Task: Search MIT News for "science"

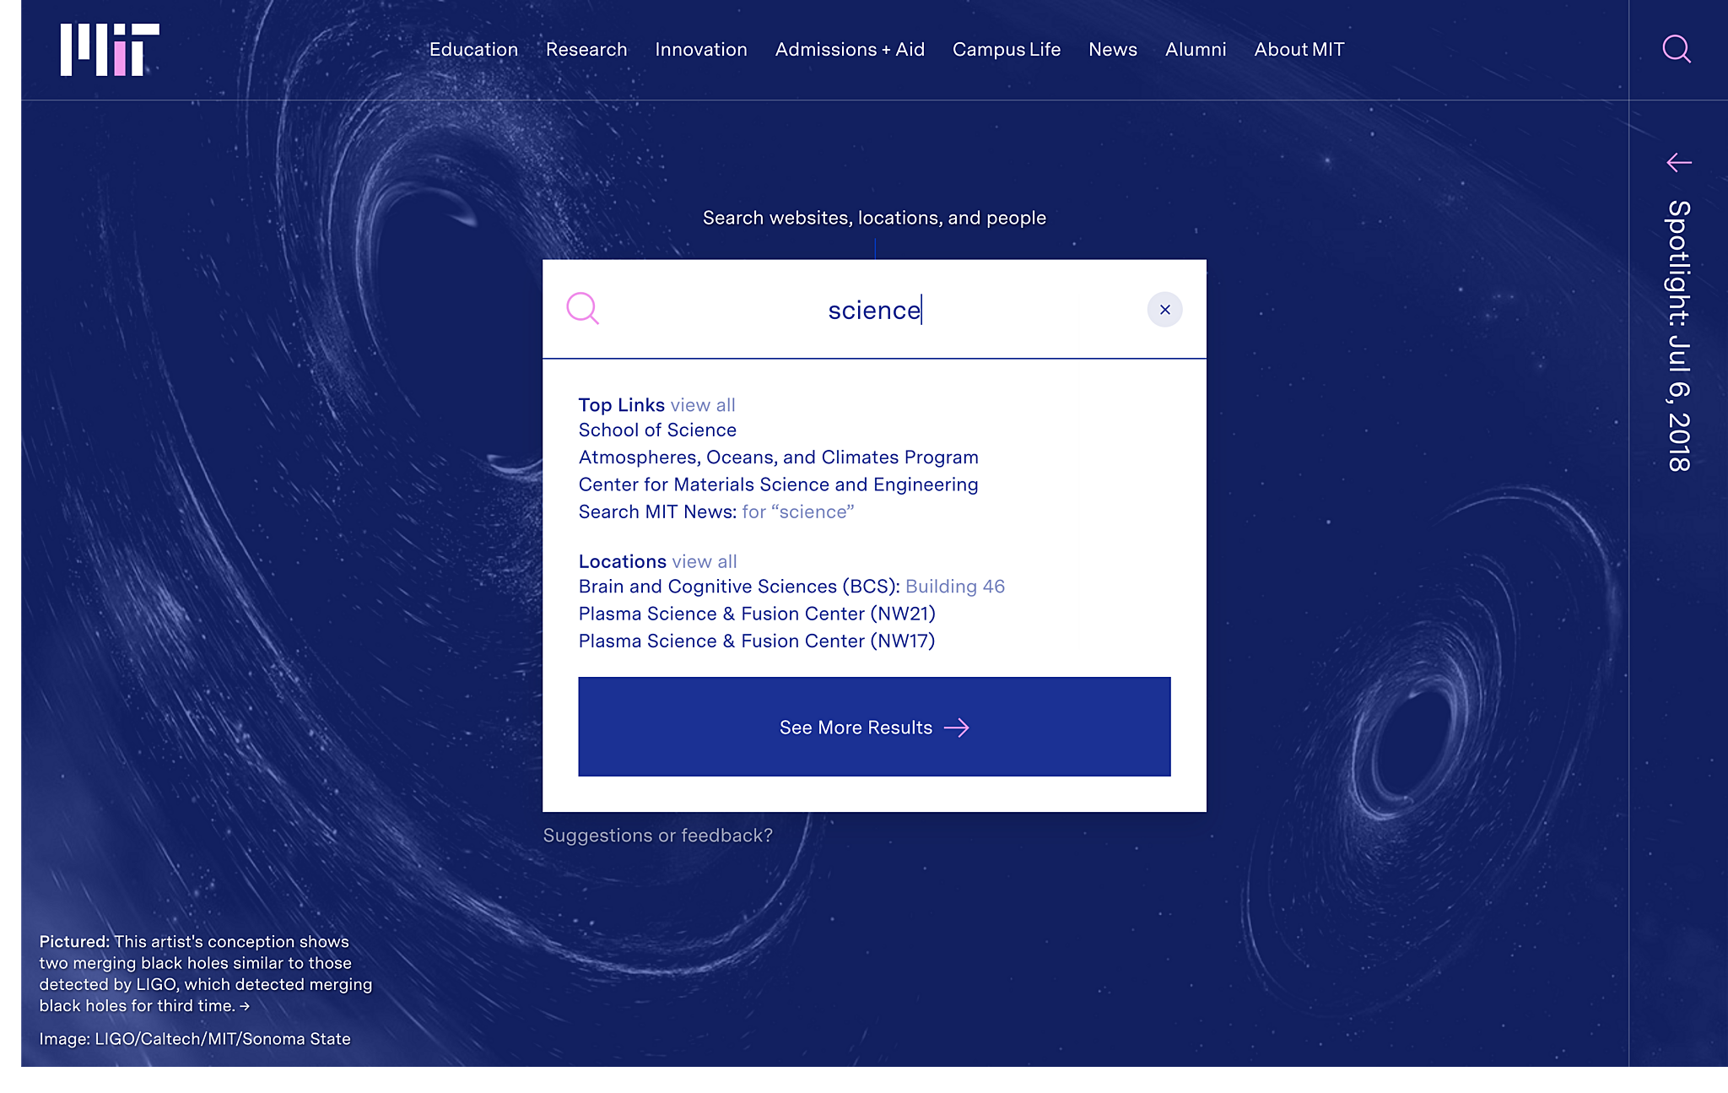Action: point(715,511)
